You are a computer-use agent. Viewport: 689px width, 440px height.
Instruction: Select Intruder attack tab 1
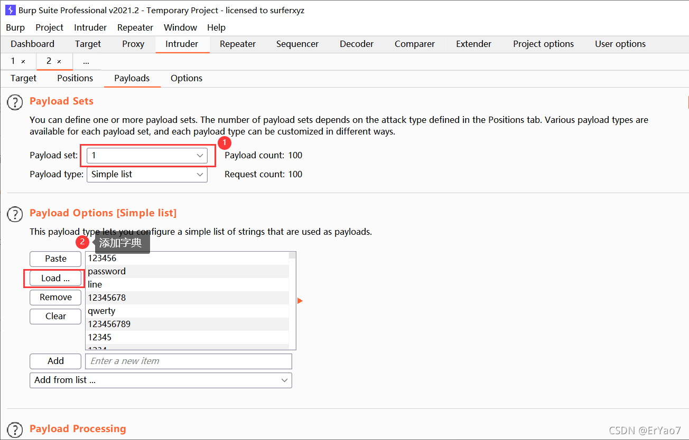tap(13, 61)
